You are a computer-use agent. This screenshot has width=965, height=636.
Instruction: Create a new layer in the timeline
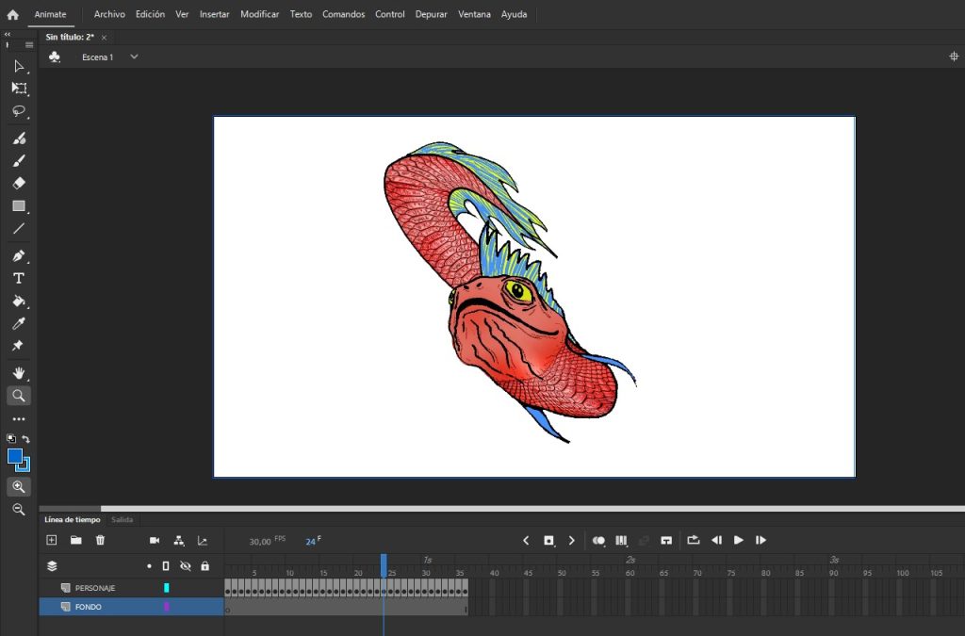tap(51, 540)
